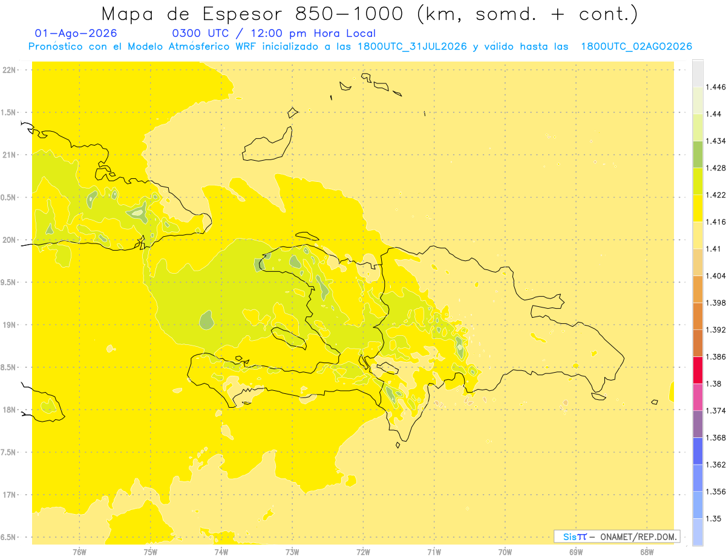This screenshot has height=560, width=726.
Task: Click the longitude label '75W'
Action: click(x=150, y=552)
